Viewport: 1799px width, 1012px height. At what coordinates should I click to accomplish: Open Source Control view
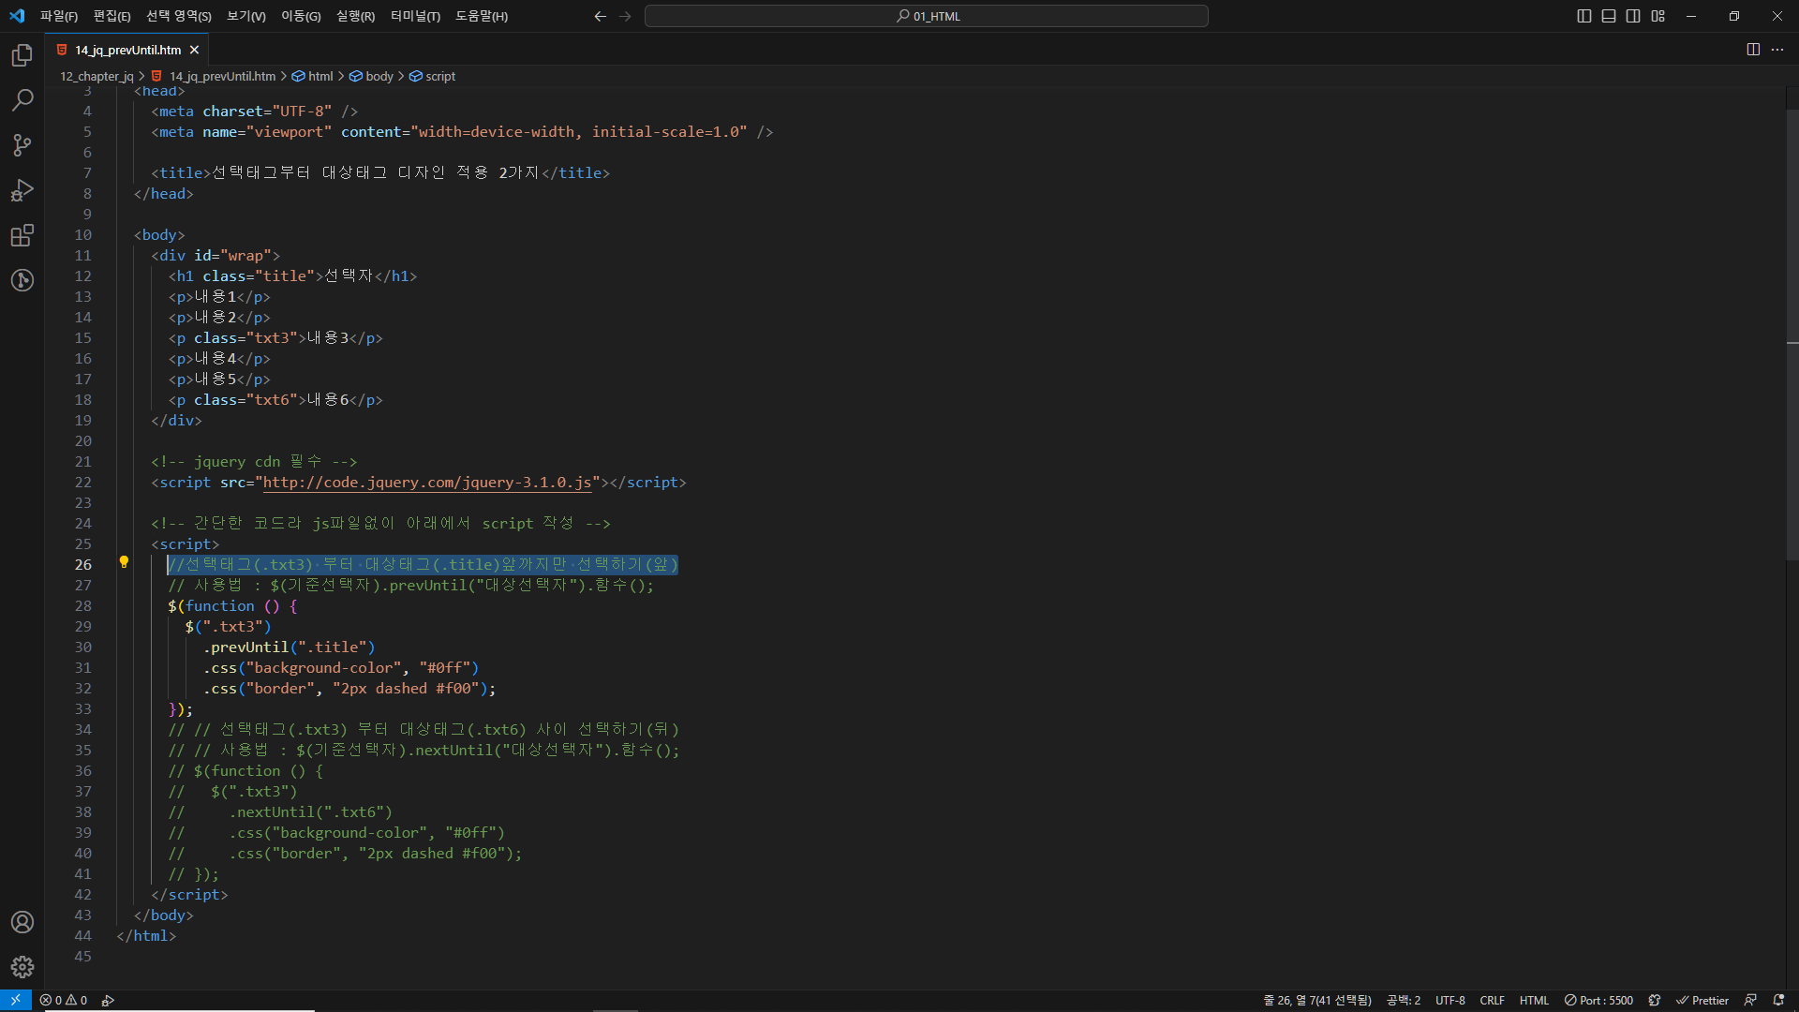pyautogui.click(x=22, y=144)
